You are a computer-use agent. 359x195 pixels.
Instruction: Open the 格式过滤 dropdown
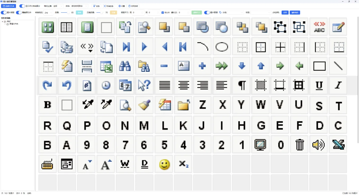point(58,6)
